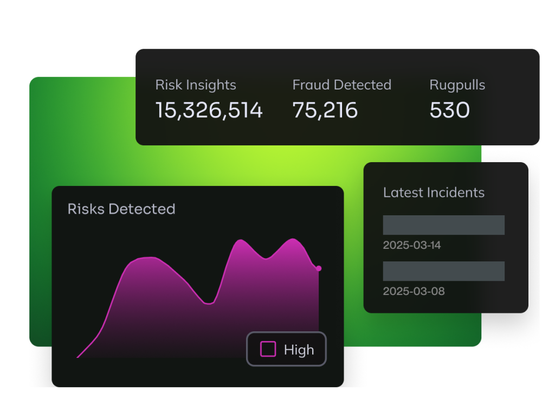Click the Latest Incidents panel header
Viewport: 555px width, 411px height.
coord(434,192)
